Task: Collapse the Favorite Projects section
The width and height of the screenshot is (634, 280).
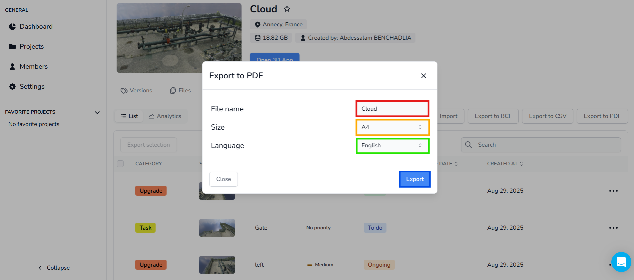Action: point(97,113)
